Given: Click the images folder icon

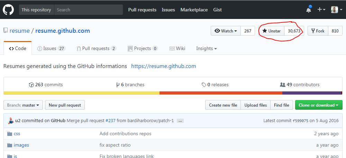Looking at the screenshot, I should tap(9, 145).
